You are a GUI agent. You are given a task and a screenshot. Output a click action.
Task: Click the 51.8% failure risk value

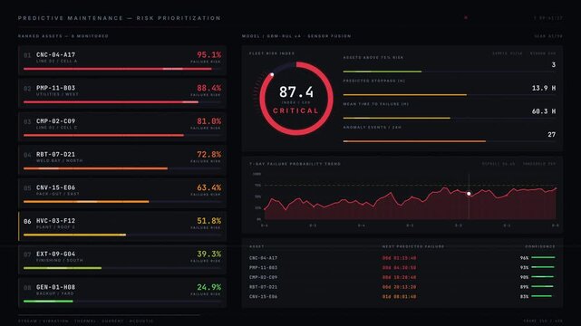pos(209,221)
